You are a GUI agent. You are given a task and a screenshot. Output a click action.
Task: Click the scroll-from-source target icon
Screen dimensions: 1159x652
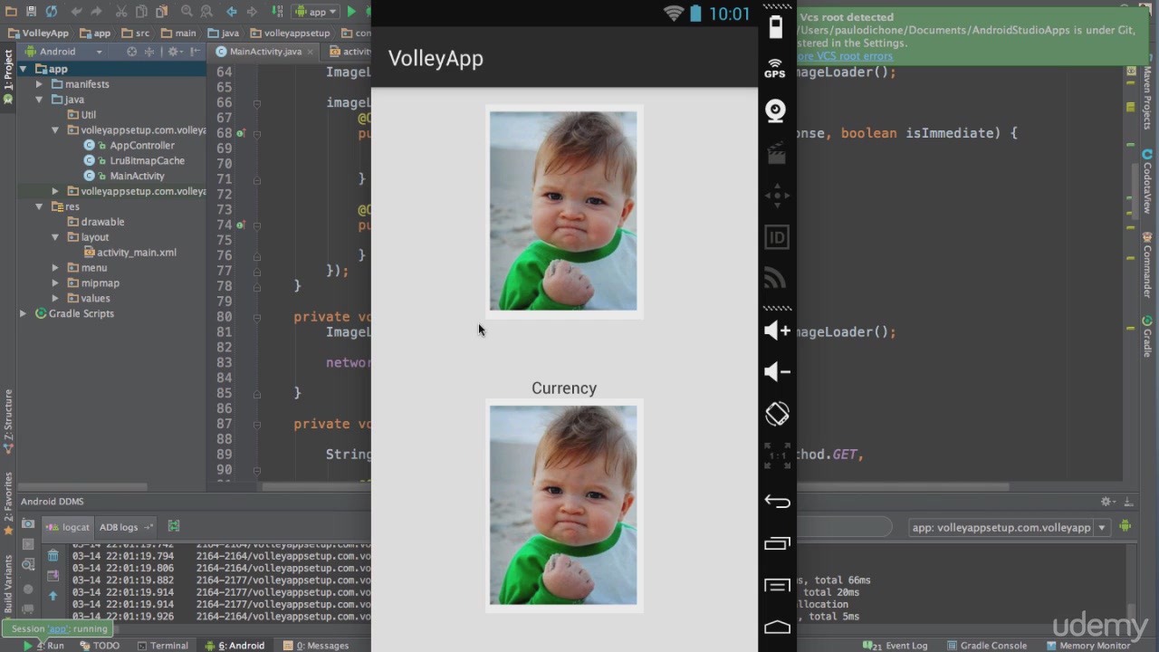click(x=132, y=52)
